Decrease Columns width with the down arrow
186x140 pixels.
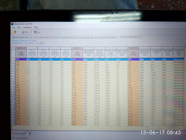pos(30,134)
